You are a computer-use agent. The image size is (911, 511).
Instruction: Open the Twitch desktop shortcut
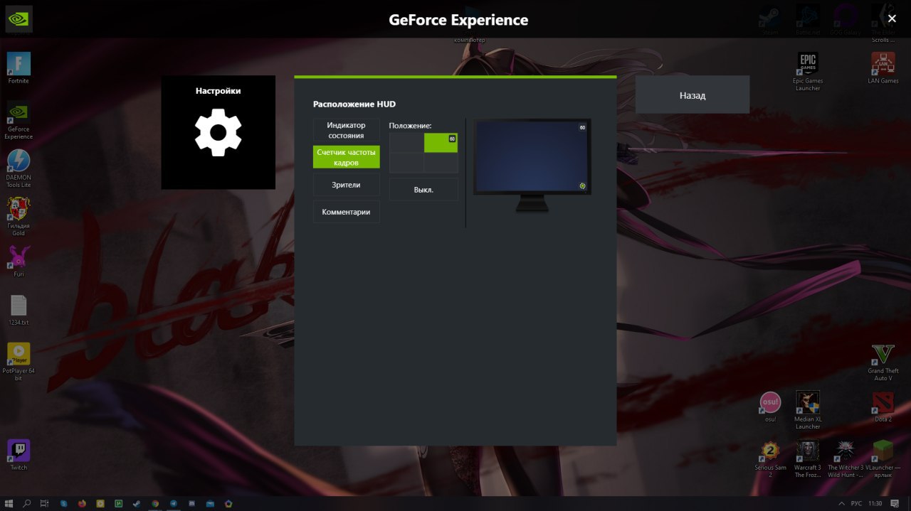19,455
